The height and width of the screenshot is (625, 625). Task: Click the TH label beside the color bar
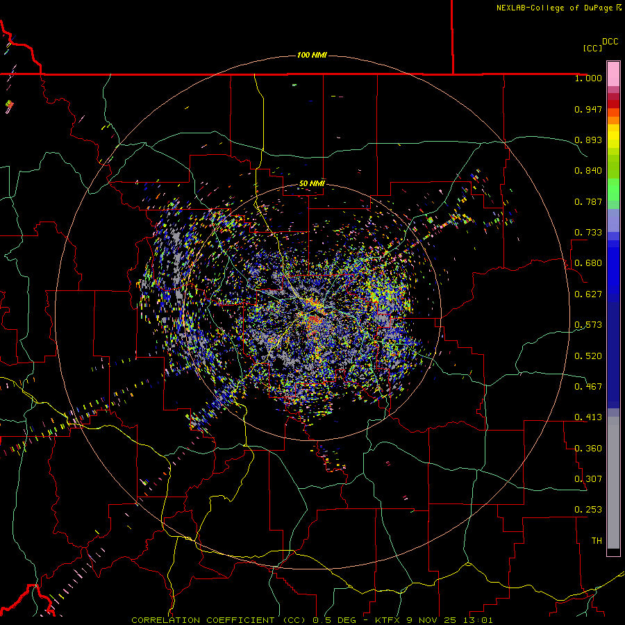[x=597, y=541]
